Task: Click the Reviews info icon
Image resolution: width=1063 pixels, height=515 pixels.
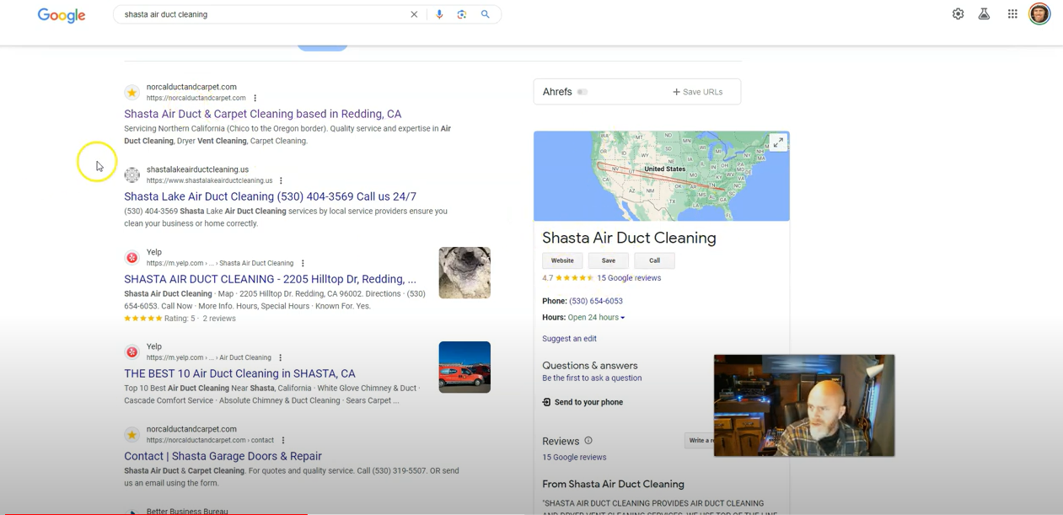Action: [x=588, y=441]
